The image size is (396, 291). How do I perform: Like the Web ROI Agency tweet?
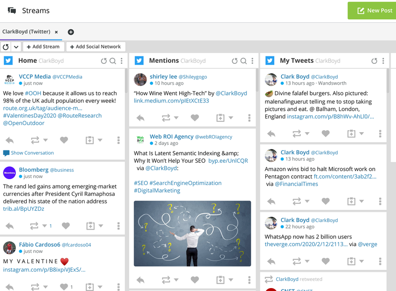tap(195, 280)
